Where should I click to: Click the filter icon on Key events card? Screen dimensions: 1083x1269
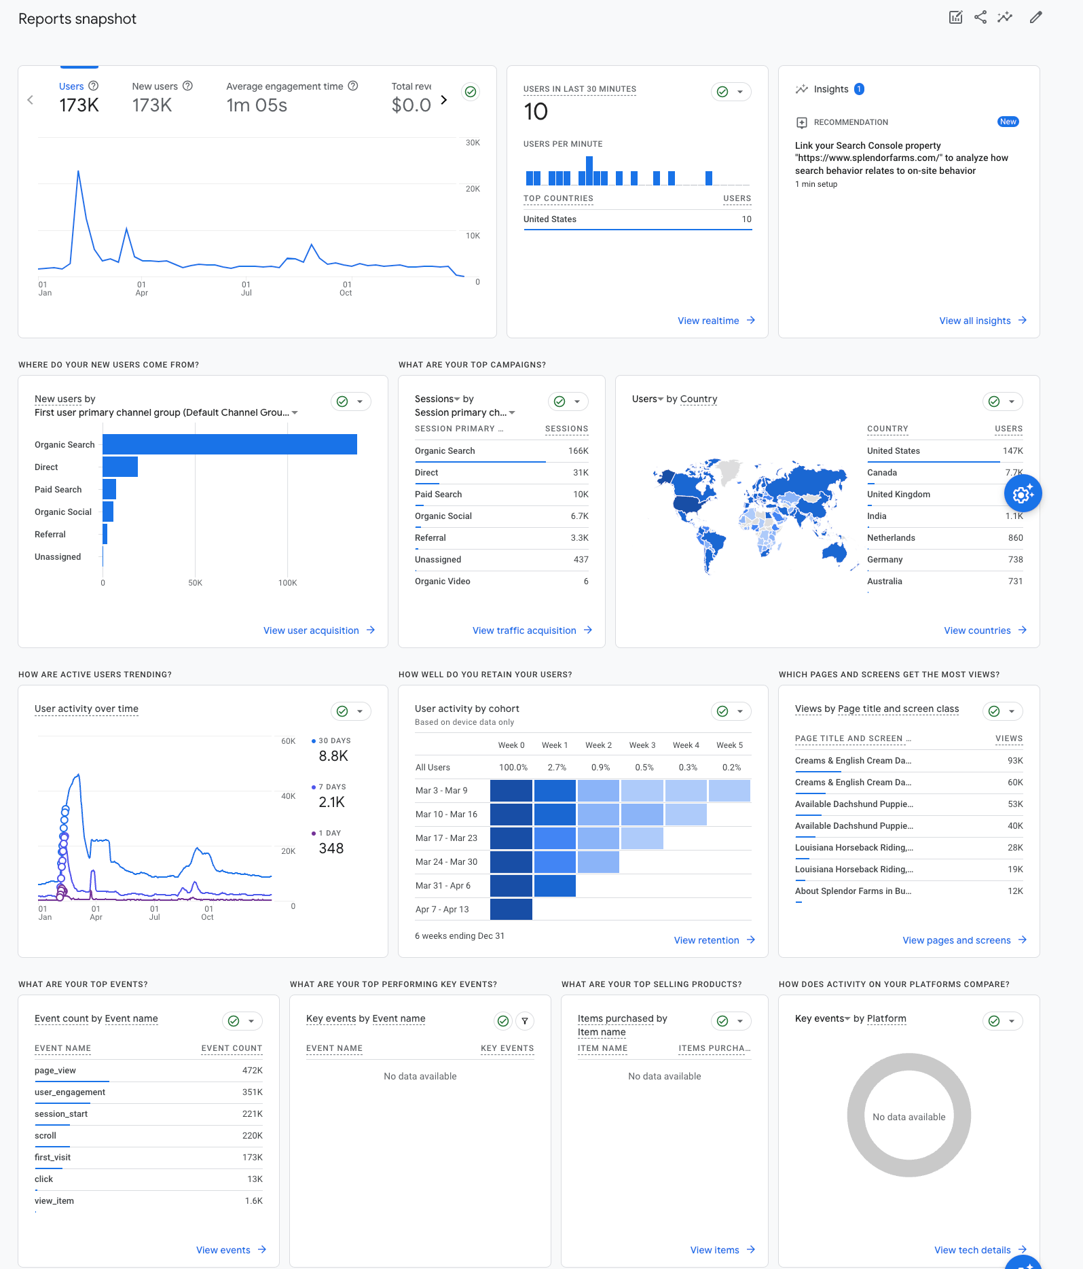[525, 1021]
